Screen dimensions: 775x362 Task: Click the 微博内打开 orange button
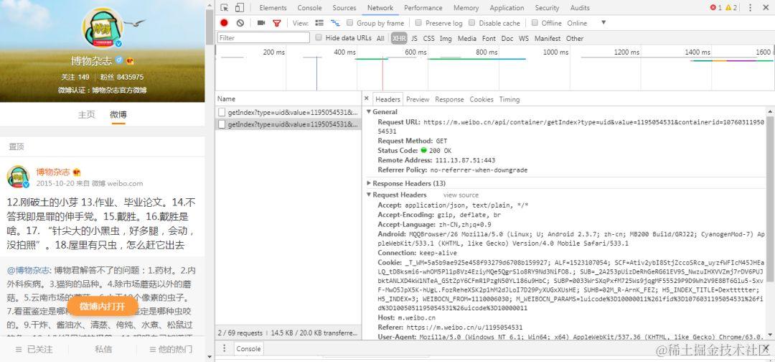(103, 306)
